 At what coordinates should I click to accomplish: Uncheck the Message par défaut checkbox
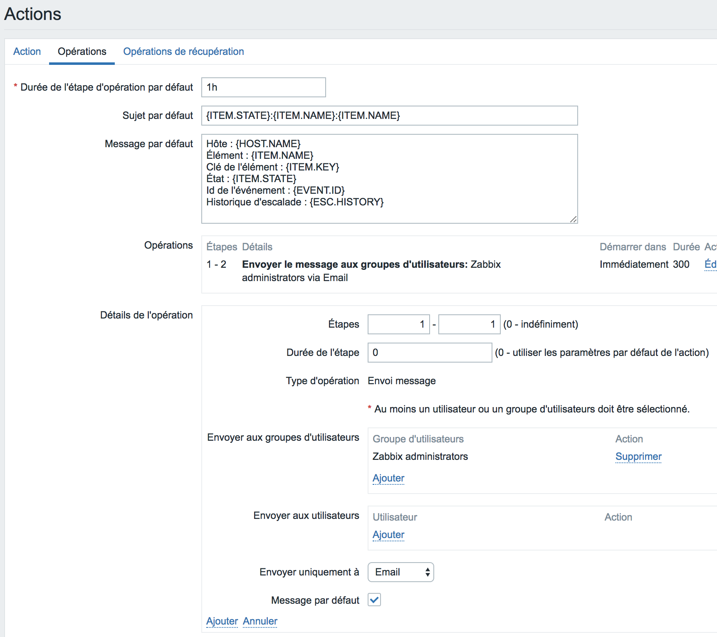click(x=374, y=600)
